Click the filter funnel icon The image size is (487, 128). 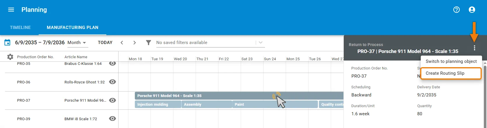[x=148, y=43]
